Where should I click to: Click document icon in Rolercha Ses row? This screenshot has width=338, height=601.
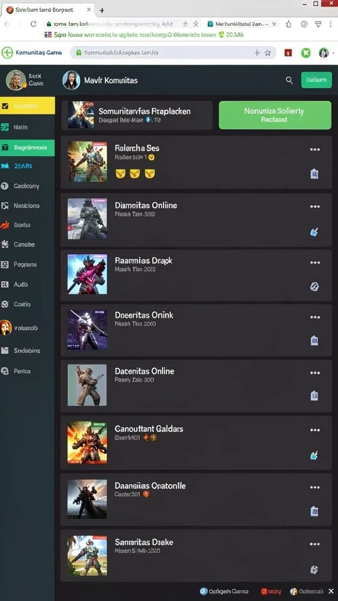(315, 174)
